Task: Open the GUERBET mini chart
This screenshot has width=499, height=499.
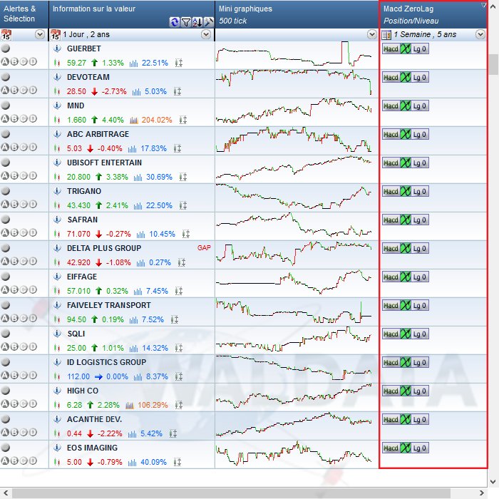Action: (x=294, y=54)
